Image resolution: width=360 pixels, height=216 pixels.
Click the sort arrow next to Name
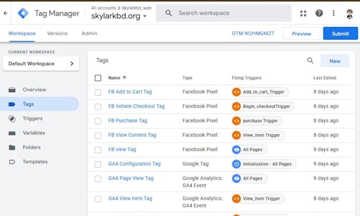(x=124, y=78)
